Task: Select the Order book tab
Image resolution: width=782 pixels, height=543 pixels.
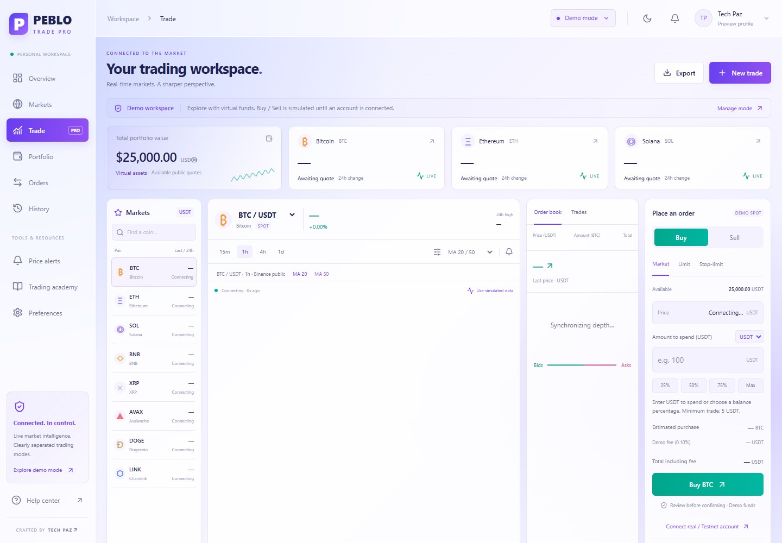Action: [547, 212]
